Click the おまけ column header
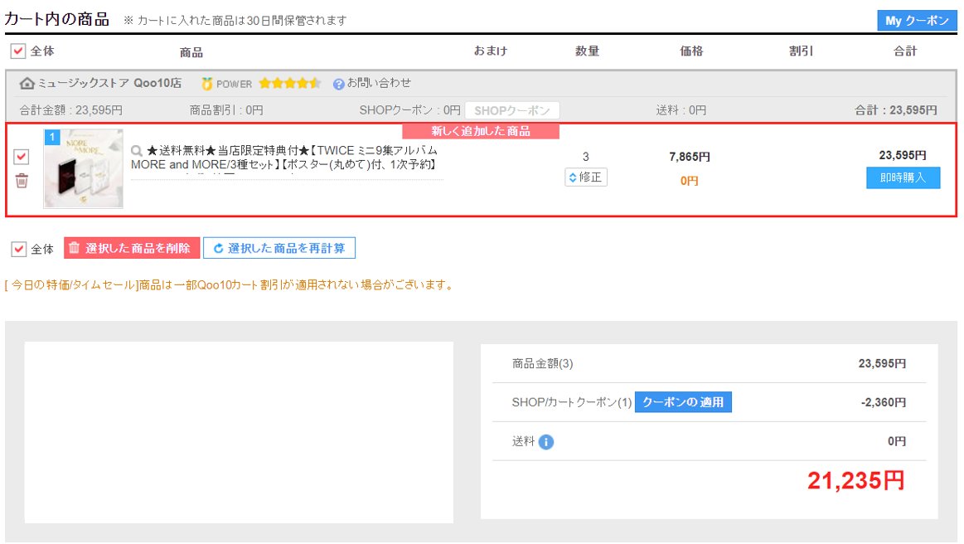964x544 pixels. 491,51
